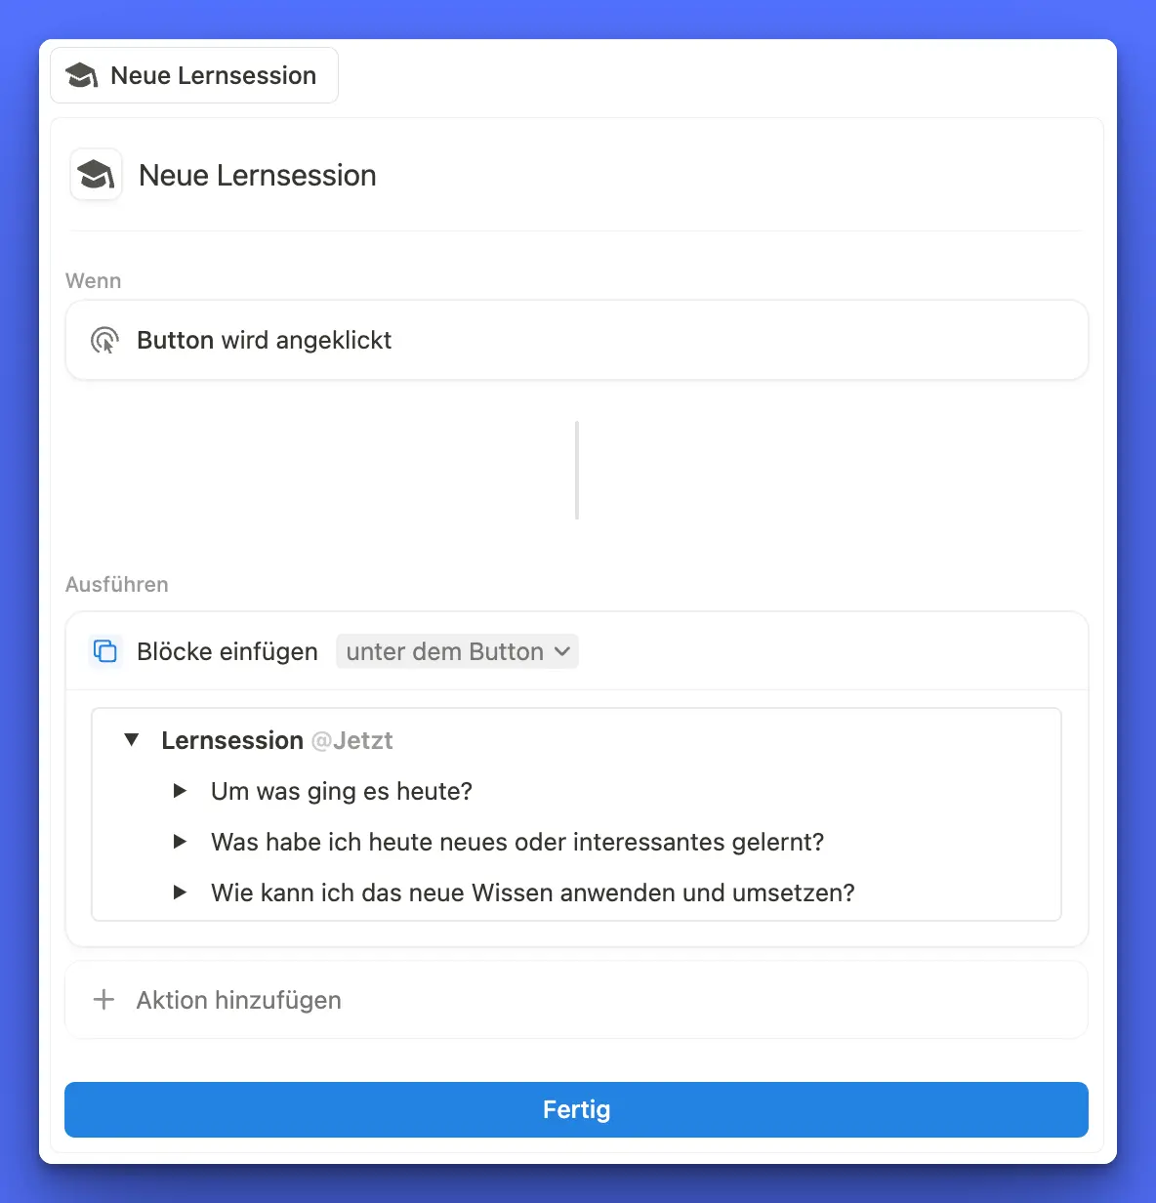Click the 'Blöcke einfügen' action label
The width and height of the screenshot is (1156, 1203).
coord(227,651)
